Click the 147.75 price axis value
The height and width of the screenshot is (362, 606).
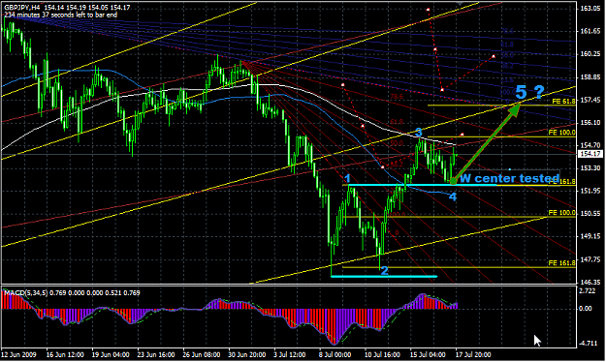click(x=590, y=259)
